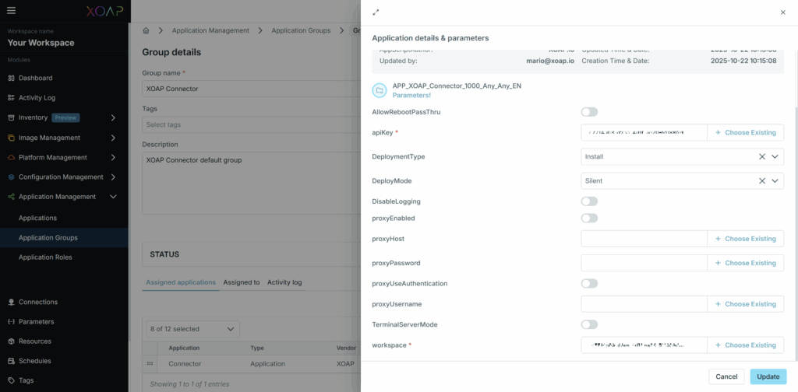Enable the proxyEnabled switch
Screen dimensions: 798x392
point(589,219)
